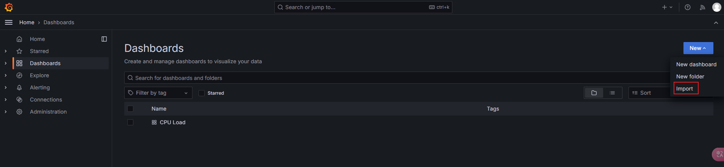Check the select-all header checkbox
The height and width of the screenshot is (167, 724).
tap(130, 109)
